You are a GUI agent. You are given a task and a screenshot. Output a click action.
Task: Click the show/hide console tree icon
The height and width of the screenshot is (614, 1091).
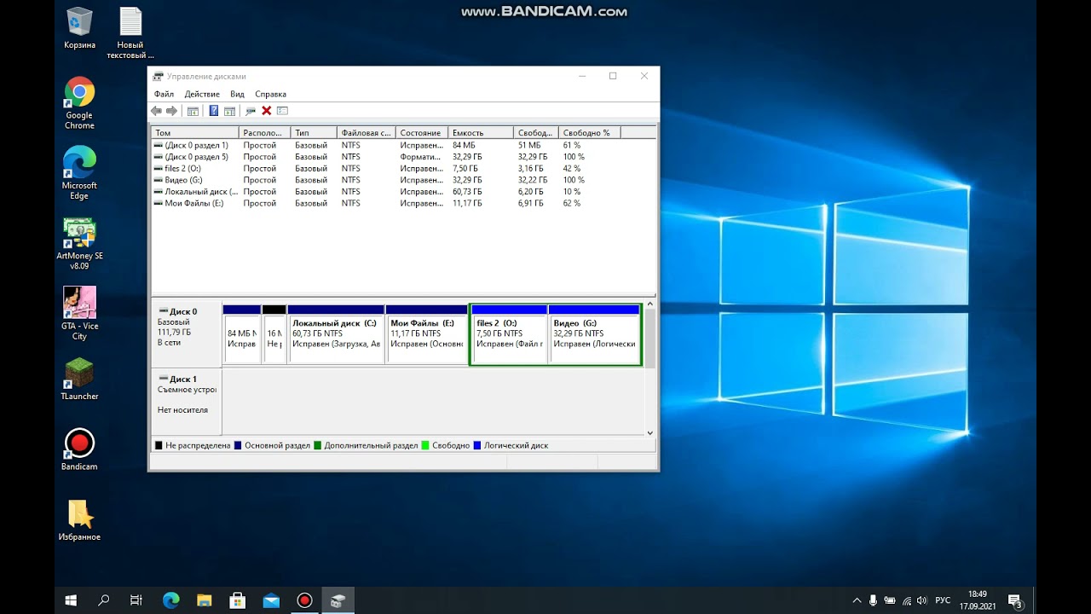193,111
